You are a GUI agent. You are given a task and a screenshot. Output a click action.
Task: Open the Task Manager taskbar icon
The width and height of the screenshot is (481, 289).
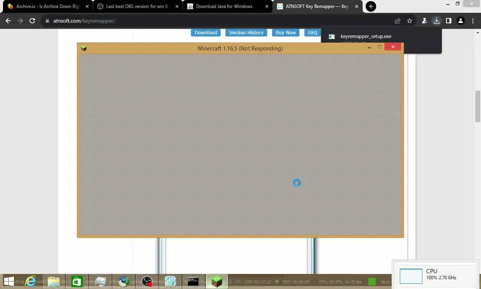[100, 281]
